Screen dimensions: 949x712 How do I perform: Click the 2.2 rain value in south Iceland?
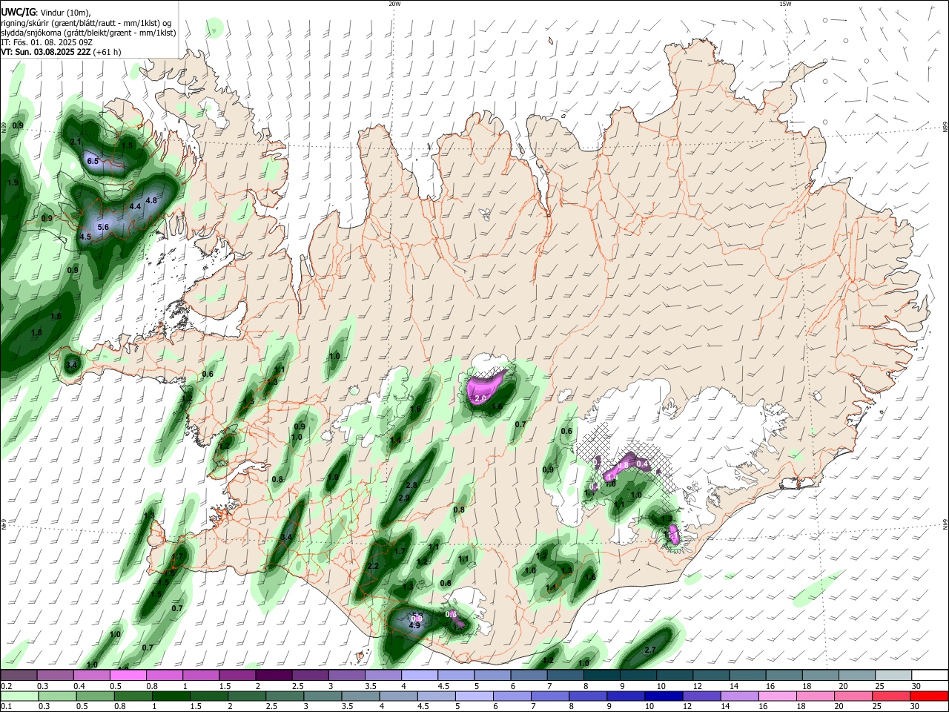tap(373, 567)
